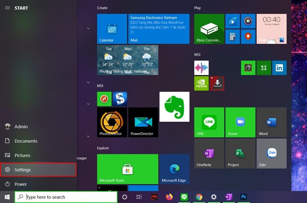Open the weather forecast tile
This screenshot has height=203, width=307.
point(128,60)
